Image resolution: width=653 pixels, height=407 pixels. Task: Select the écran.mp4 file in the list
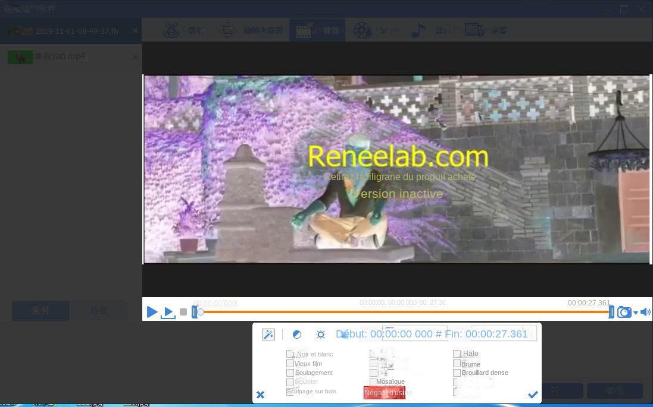(58, 56)
